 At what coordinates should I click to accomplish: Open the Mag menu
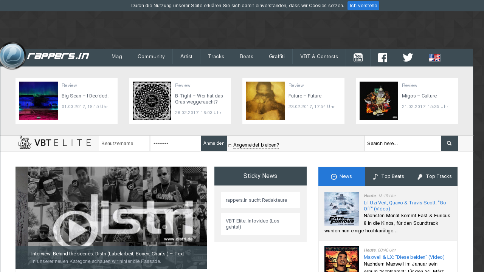click(117, 57)
